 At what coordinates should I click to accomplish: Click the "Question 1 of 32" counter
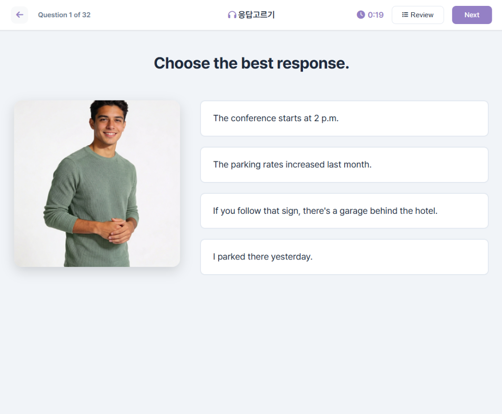point(64,15)
